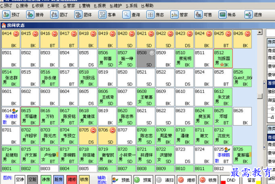Click the 维修 auxiliary legend button with icon

tap(187, 180)
